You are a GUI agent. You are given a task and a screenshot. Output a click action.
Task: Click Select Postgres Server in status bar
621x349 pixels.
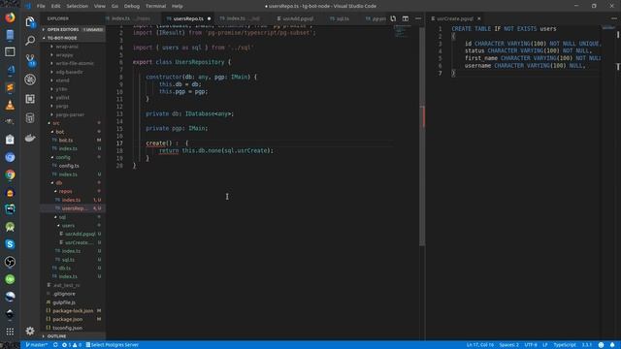pos(113,345)
